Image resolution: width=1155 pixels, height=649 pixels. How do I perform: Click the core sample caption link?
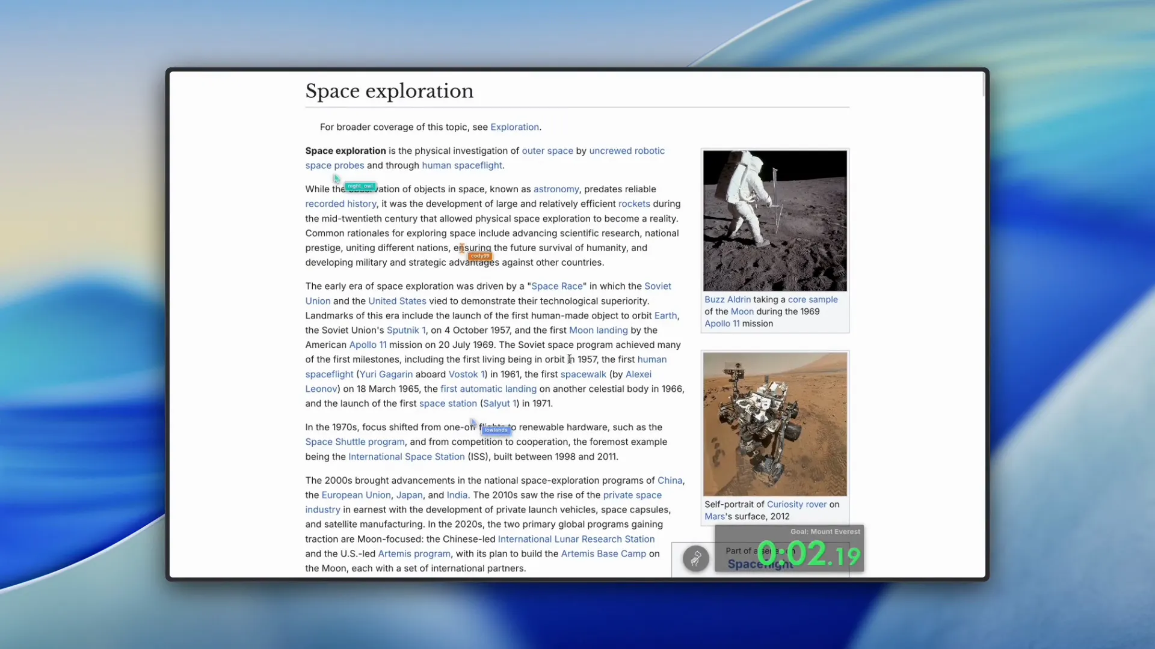pyautogui.click(x=813, y=299)
